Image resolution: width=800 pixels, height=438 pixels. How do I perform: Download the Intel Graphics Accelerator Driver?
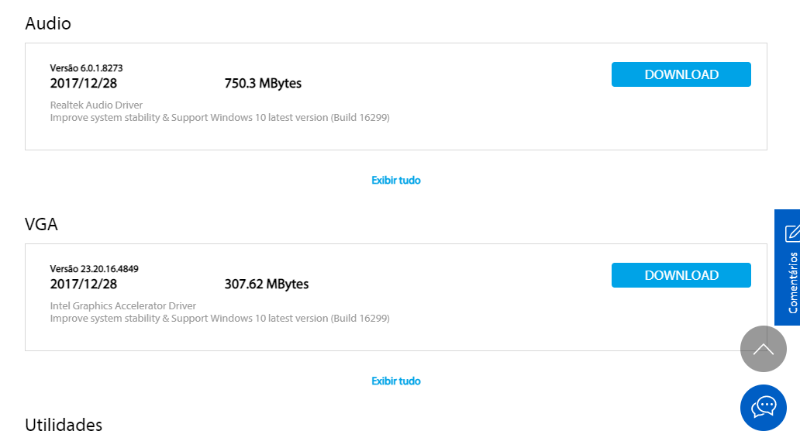681,275
